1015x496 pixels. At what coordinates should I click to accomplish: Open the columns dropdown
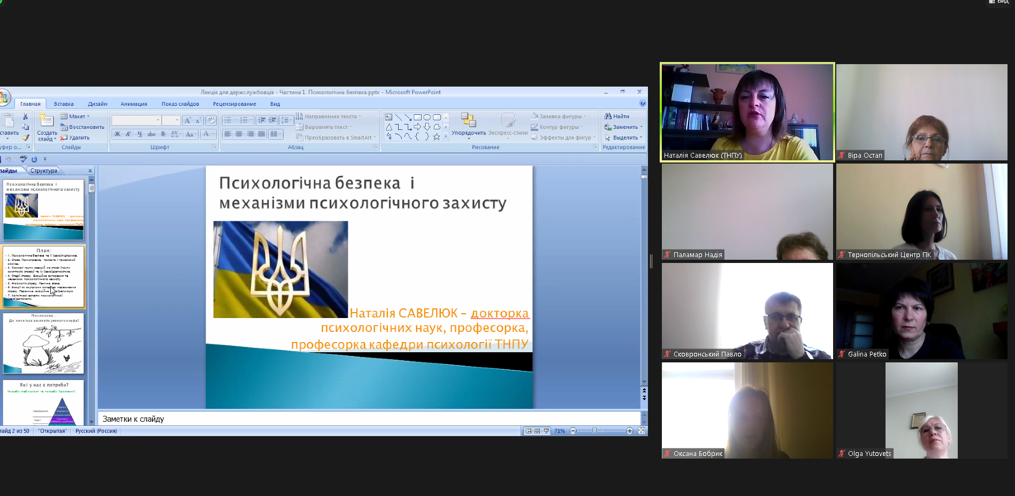pos(276,134)
